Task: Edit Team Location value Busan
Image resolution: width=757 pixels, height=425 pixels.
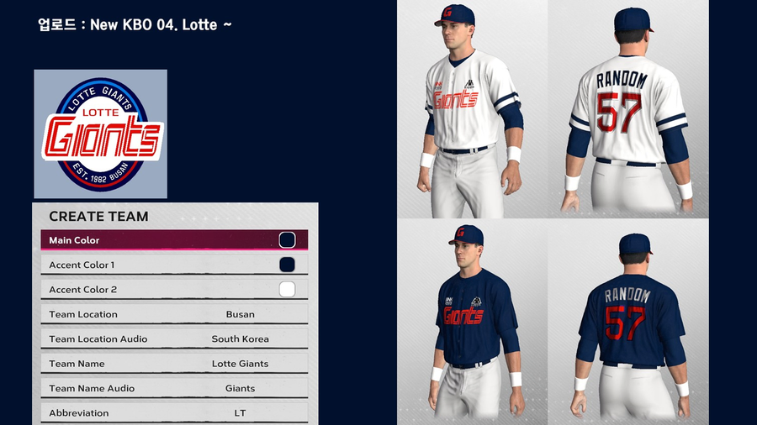Action: tap(240, 314)
